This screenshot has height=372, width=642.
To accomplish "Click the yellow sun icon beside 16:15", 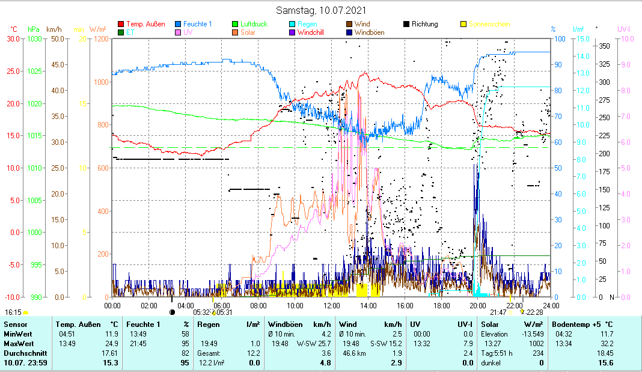I will click(26, 313).
